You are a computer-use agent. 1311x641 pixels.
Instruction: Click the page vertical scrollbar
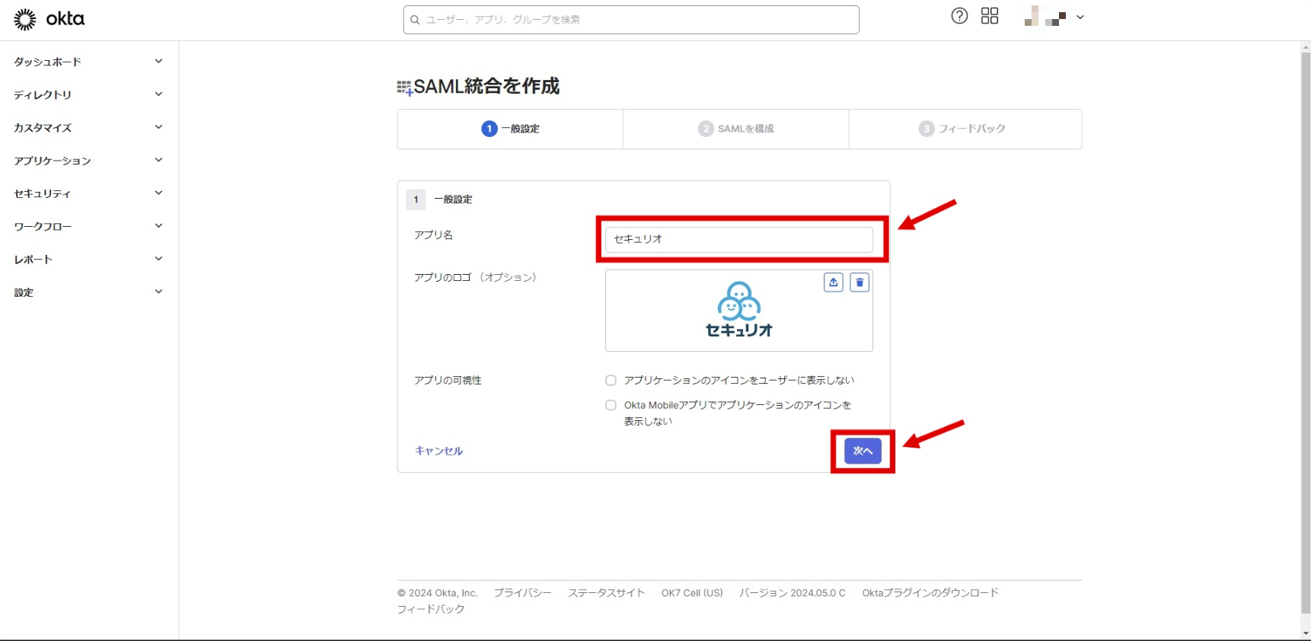[x=1305, y=305]
